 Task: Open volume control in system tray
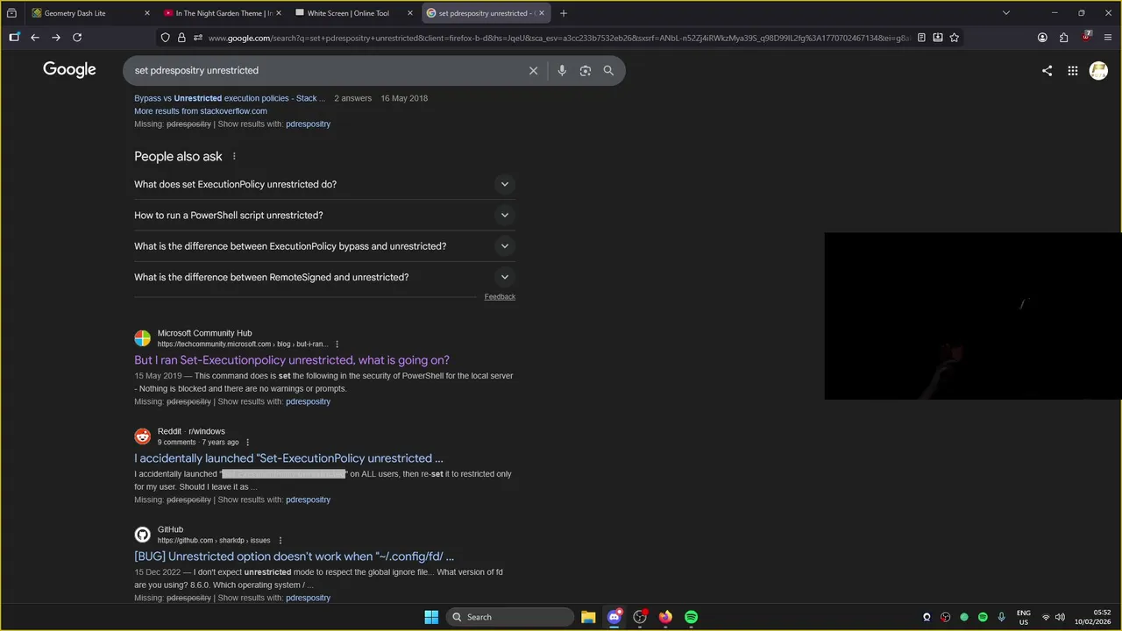coord(1060,617)
